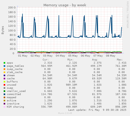
Task: Click the 'vmalloc_used' legend label
Action: [16, 91]
